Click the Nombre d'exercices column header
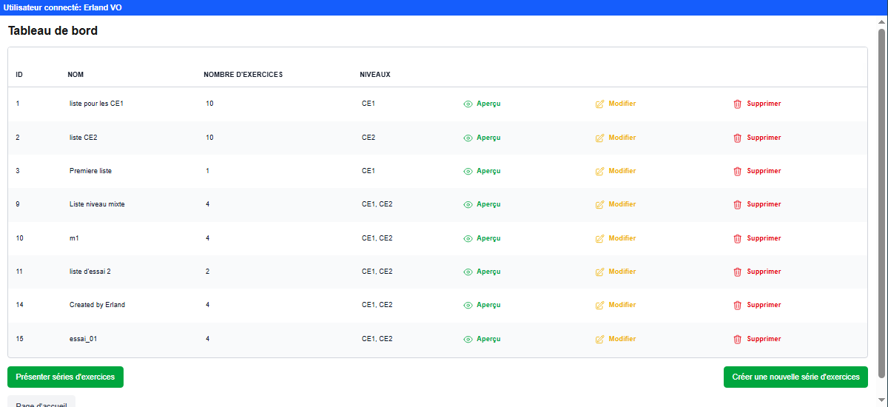 [243, 75]
